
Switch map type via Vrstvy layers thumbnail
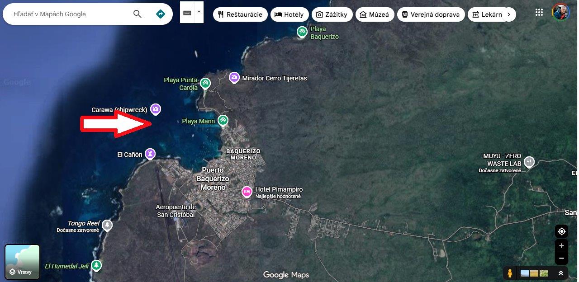click(x=22, y=262)
